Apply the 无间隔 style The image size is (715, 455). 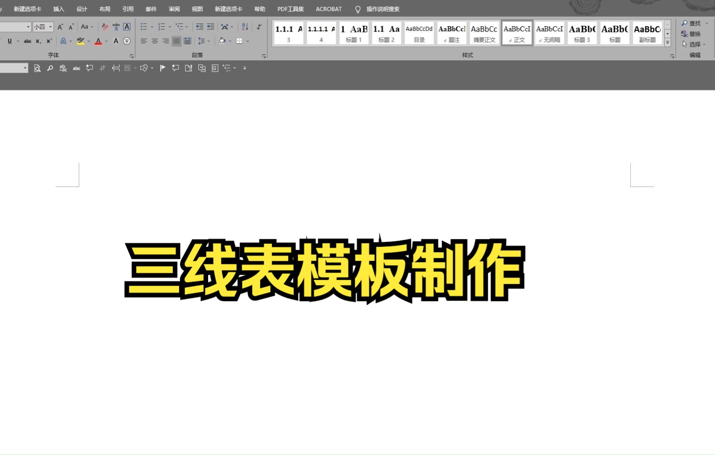click(x=549, y=33)
